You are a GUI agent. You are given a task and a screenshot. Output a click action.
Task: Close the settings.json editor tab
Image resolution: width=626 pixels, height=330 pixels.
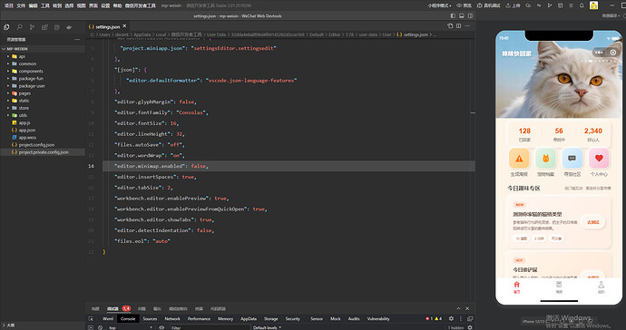(124, 26)
